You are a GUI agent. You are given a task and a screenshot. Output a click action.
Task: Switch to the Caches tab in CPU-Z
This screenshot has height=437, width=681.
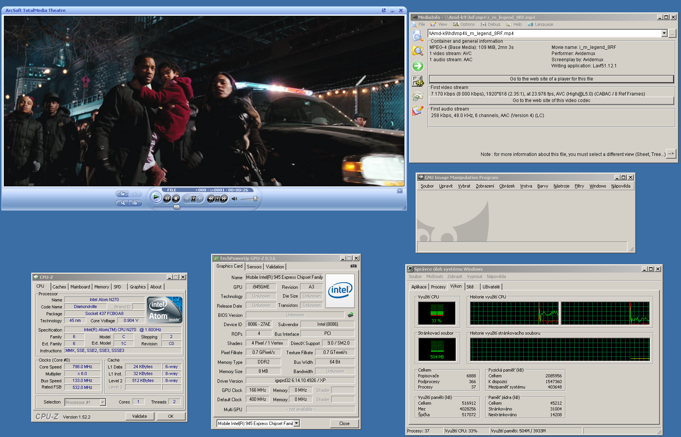click(59, 287)
